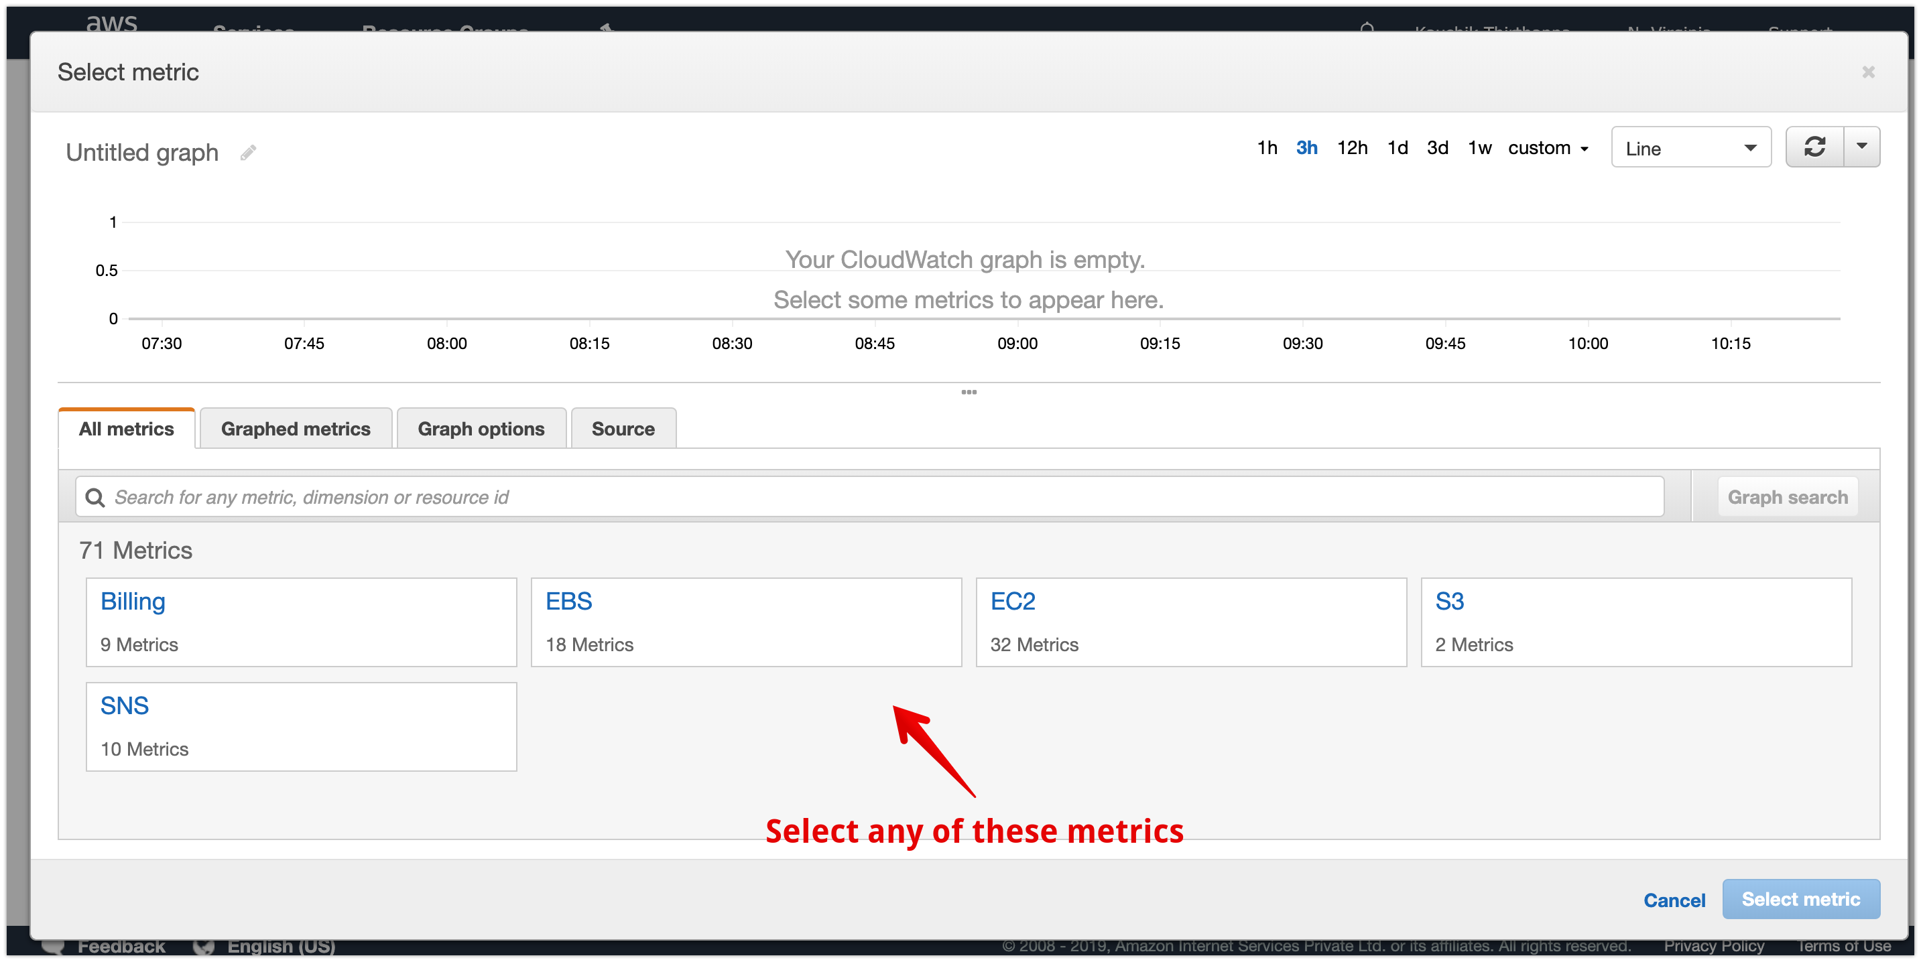The width and height of the screenshot is (1921, 962).
Task: Set time range to 1w
Action: coord(1479,148)
